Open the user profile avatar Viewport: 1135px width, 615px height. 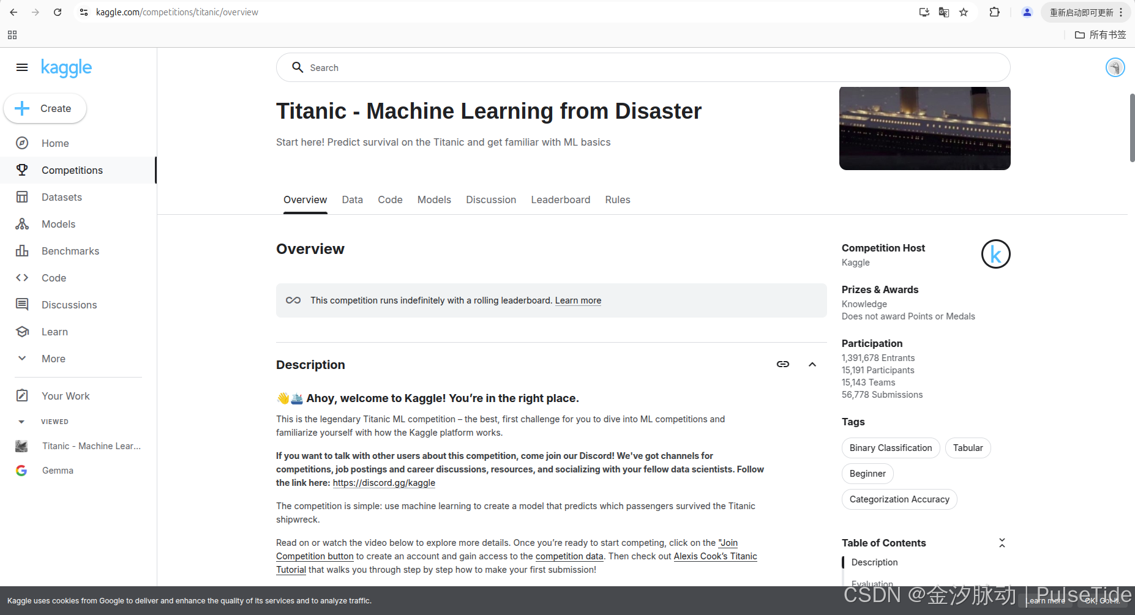(x=1115, y=67)
